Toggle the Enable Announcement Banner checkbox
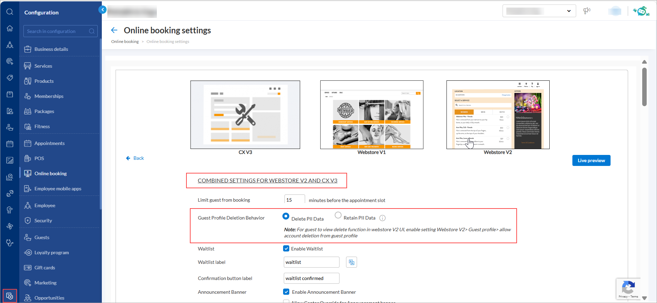Image resolution: width=657 pixels, height=303 pixels. click(x=286, y=292)
